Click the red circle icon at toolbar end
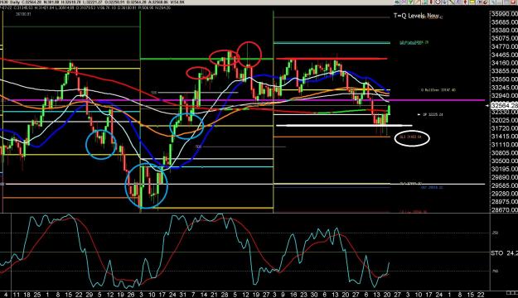 (513, 2)
